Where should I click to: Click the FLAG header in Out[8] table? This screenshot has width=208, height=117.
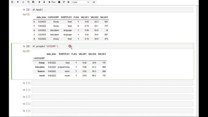point(74,54)
